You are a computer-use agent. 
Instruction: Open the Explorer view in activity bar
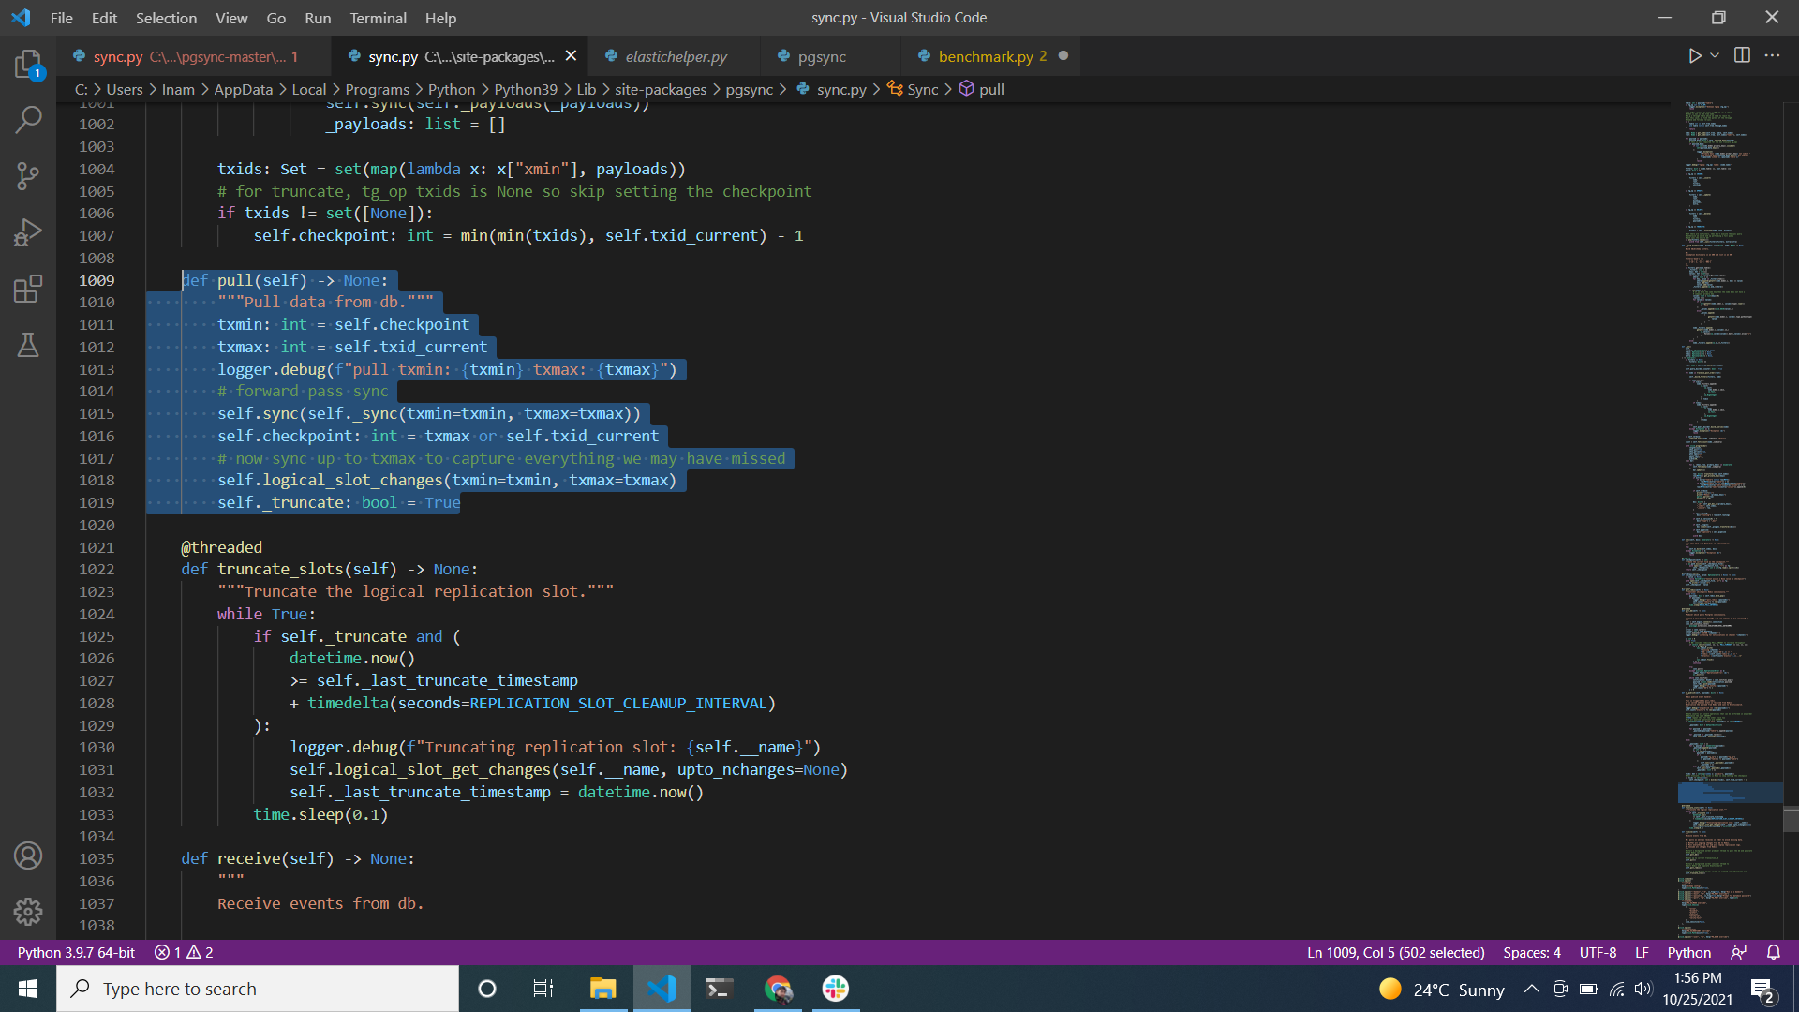[28, 64]
